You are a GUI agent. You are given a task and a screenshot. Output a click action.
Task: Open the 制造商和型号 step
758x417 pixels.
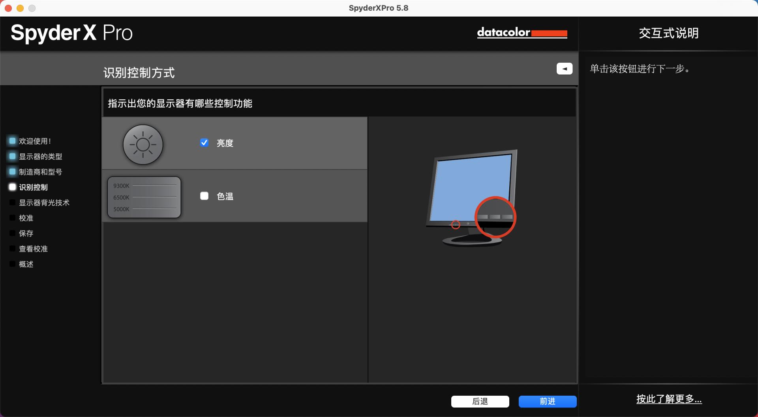(40, 172)
